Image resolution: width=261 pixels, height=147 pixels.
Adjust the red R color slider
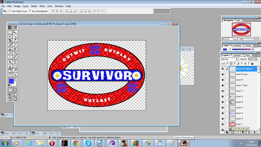click(x=241, y=49)
